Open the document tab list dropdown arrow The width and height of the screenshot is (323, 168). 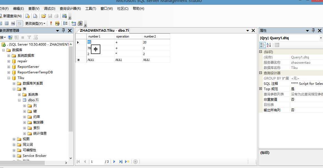pos(248,31)
